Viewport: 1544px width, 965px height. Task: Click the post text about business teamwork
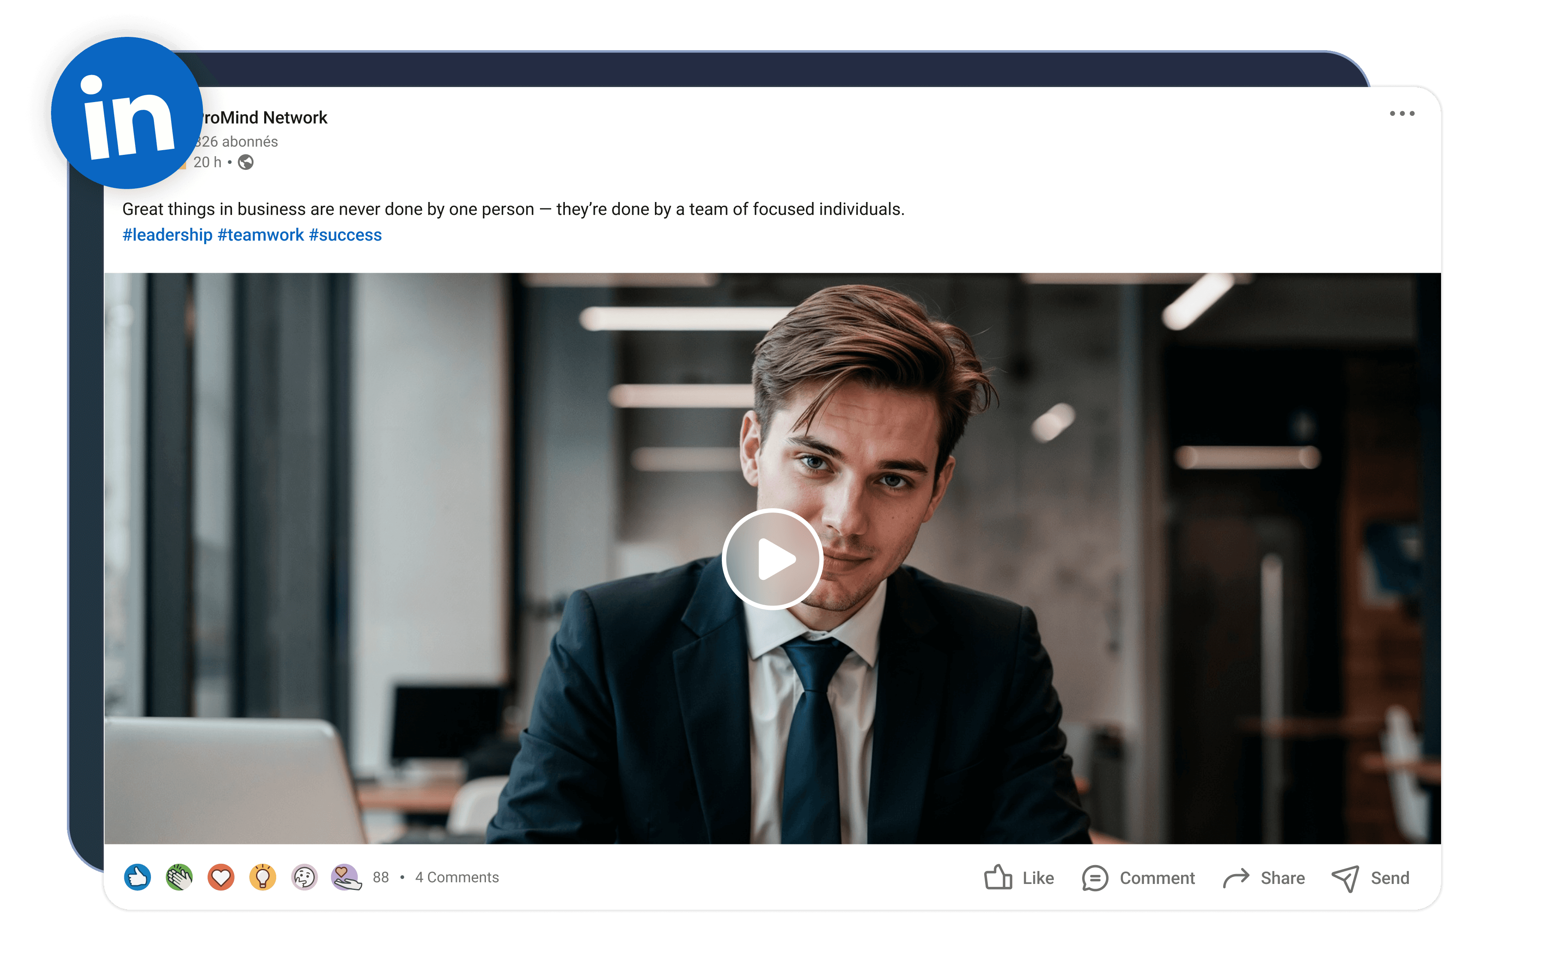click(x=513, y=209)
